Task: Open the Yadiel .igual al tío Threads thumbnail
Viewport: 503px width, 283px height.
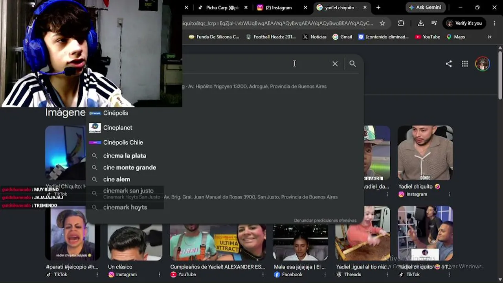Action: 363,233
